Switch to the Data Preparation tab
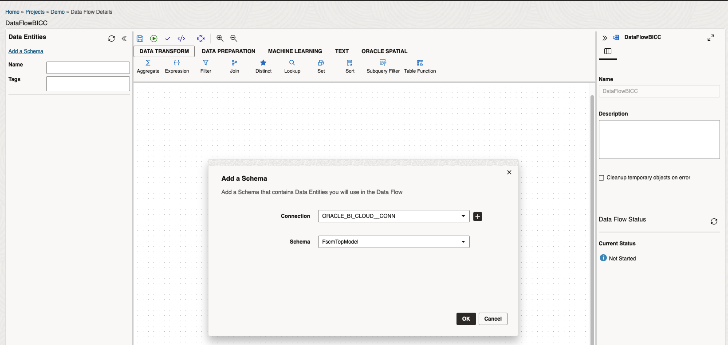This screenshot has height=345, width=728. (228, 51)
